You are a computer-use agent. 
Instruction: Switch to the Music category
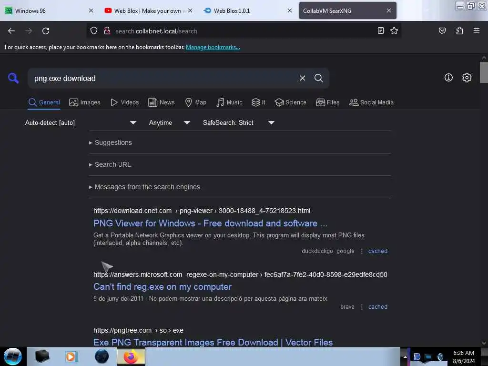click(x=229, y=102)
